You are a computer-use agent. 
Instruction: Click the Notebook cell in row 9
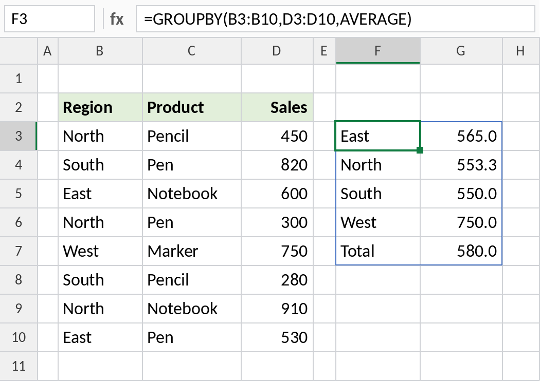click(x=192, y=309)
